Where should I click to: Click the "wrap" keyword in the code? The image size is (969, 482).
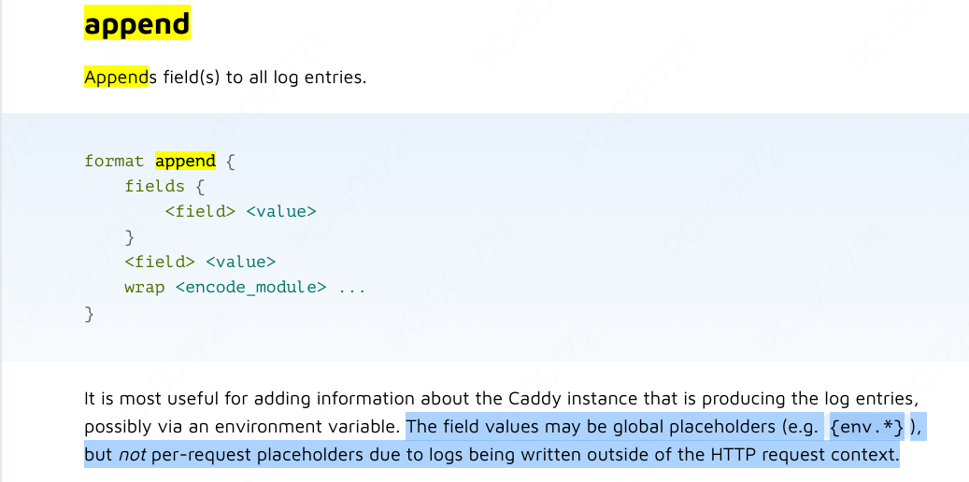(x=144, y=287)
